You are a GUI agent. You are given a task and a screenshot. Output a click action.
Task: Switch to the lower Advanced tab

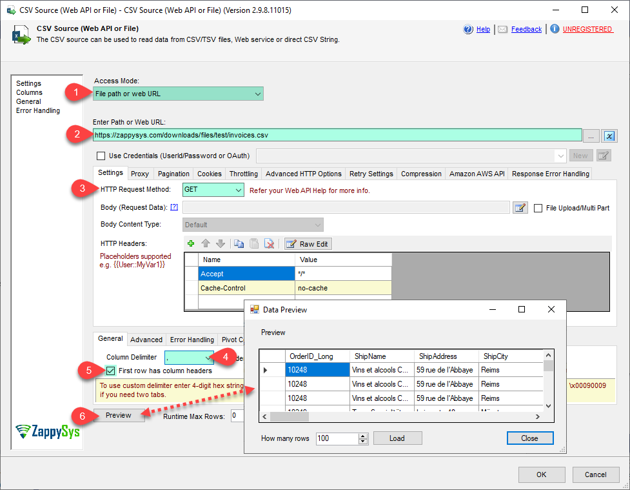tap(146, 340)
